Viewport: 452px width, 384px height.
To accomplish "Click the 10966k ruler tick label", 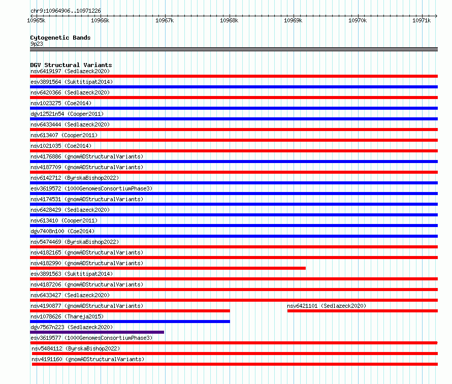I will click(x=100, y=20).
